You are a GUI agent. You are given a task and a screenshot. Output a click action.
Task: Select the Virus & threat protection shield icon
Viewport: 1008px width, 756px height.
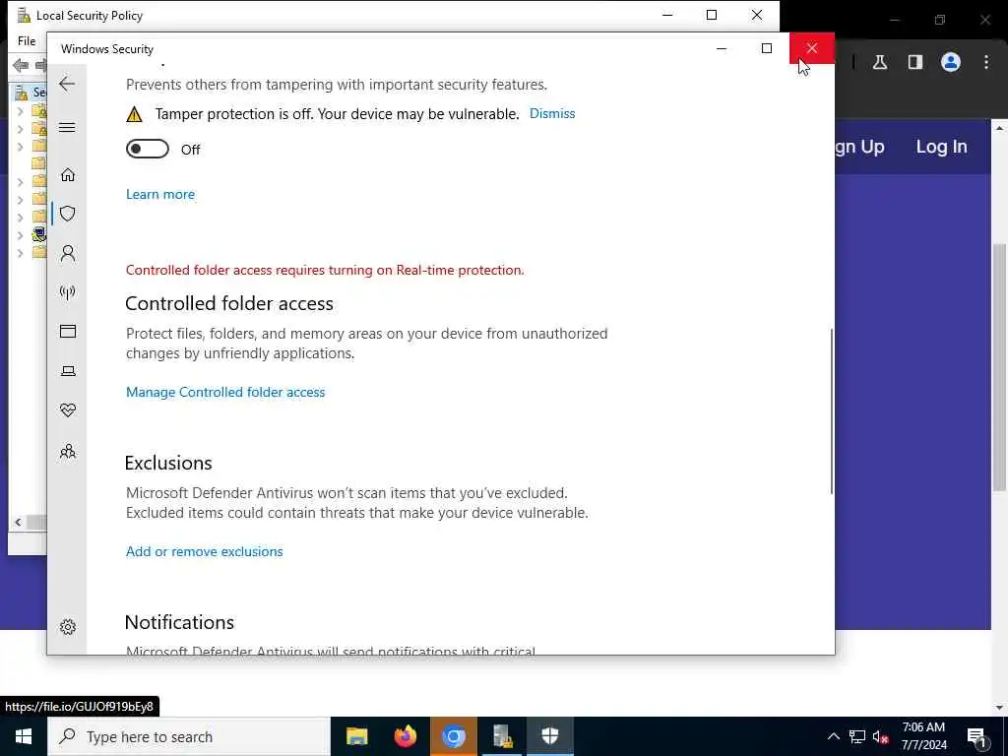pos(68,214)
